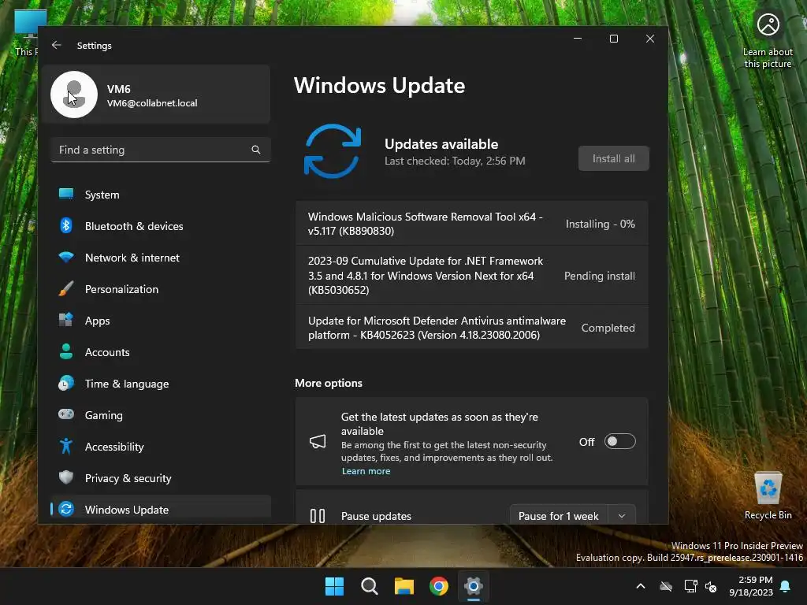The height and width of the screenshot is (605, 807).
Task: Click the large blue update sync arrows icon
Action: (x=333, y=151)
